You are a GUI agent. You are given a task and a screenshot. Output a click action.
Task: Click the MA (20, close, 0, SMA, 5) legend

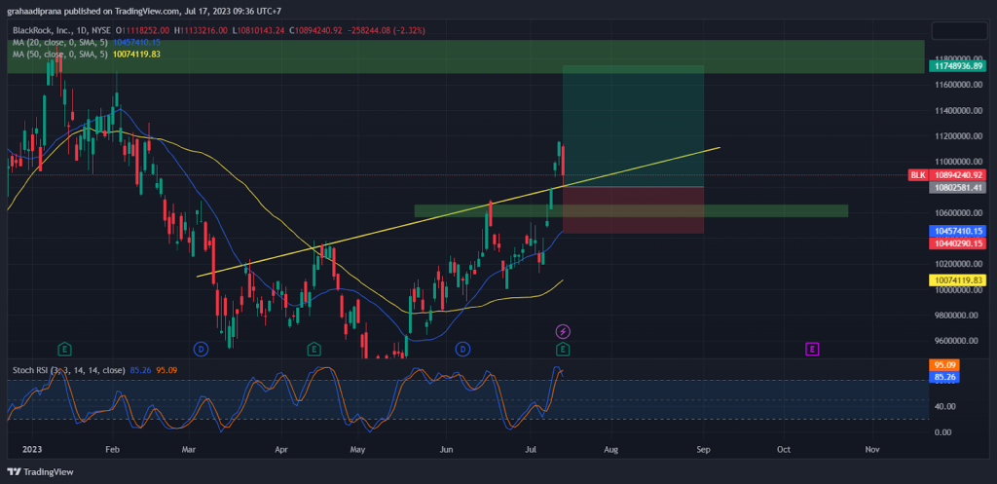pyautogui.click(x=61, y=42)
